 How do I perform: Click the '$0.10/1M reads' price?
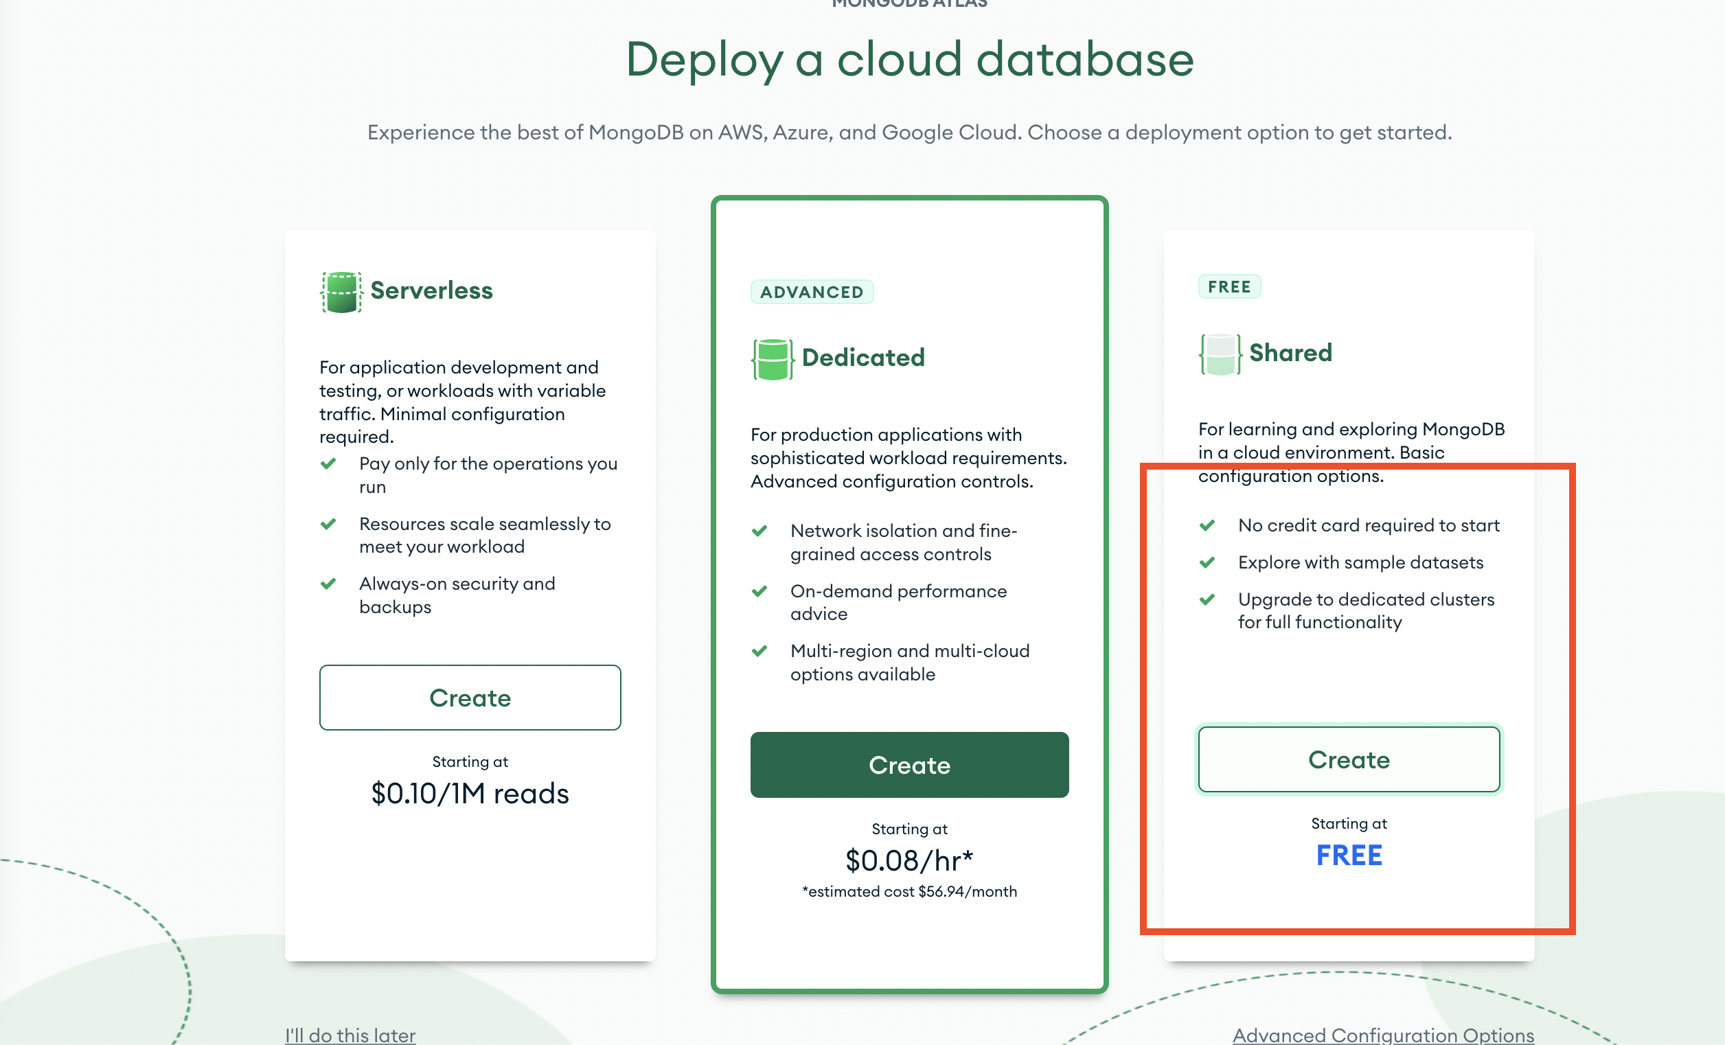470,794
